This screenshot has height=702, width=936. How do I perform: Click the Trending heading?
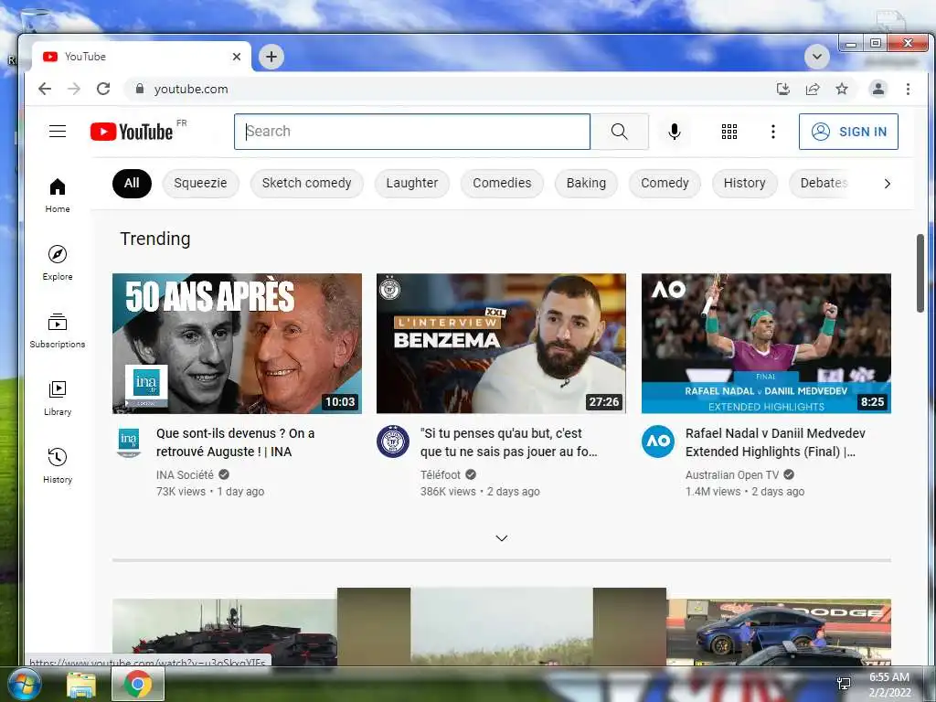click(x=155, y=239)
